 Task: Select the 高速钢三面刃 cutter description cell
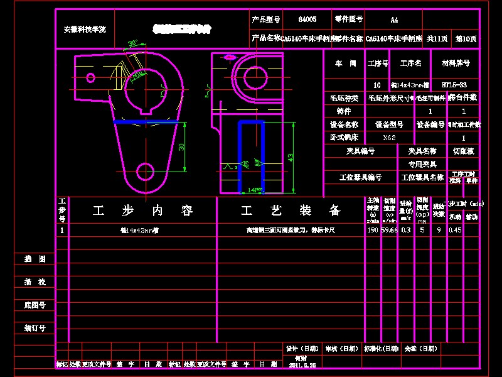(291, 230)
